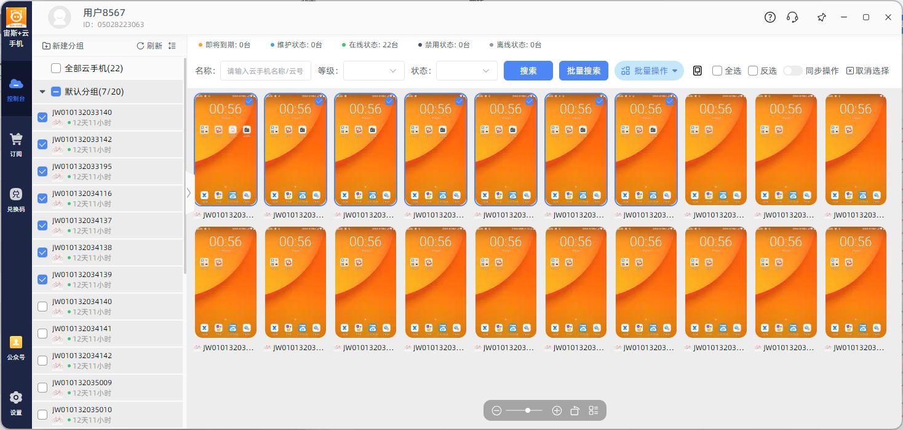
Task: Open help via the question mark icon
Action: (x=770, y=17)
